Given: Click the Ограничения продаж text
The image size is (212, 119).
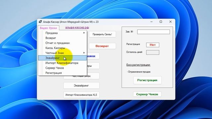Looking at the screenshot, I should point(139,72).
